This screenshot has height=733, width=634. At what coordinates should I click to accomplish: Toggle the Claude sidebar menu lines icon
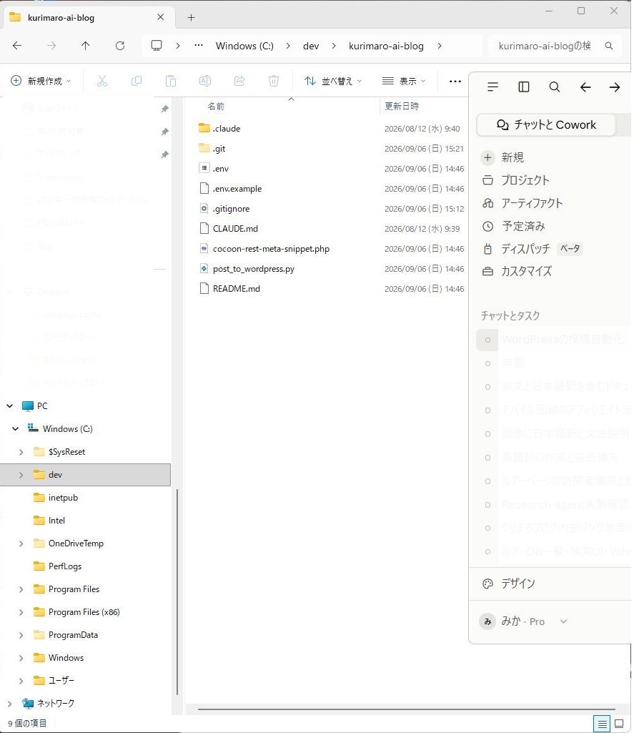click(x=492, y=87)
